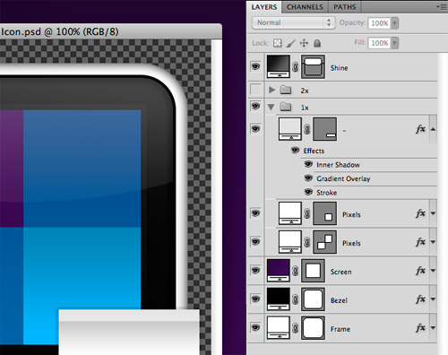Click the folder icon of the 2x group
This screenshot has height=355, width=448.
[286, 90]
